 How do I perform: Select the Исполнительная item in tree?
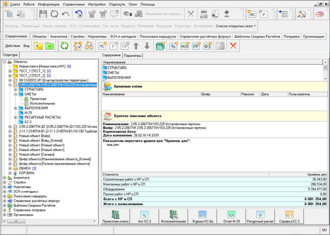[42, 103]
